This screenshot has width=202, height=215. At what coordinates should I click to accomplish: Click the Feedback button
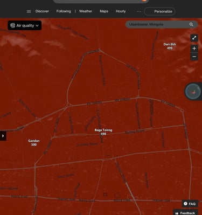185,213
